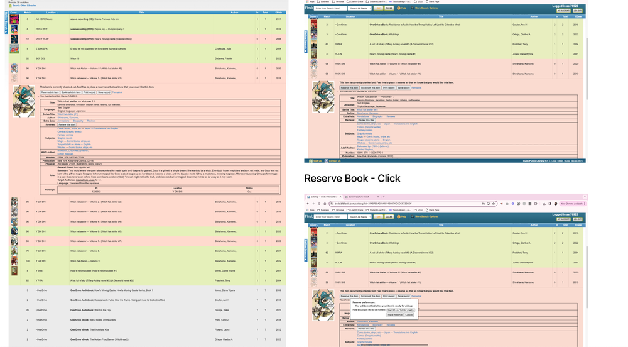The image size is (628, 347).
Task: Expand the Refine Search side tab beside Peppa pig row
Action: [x=6, y=23]
